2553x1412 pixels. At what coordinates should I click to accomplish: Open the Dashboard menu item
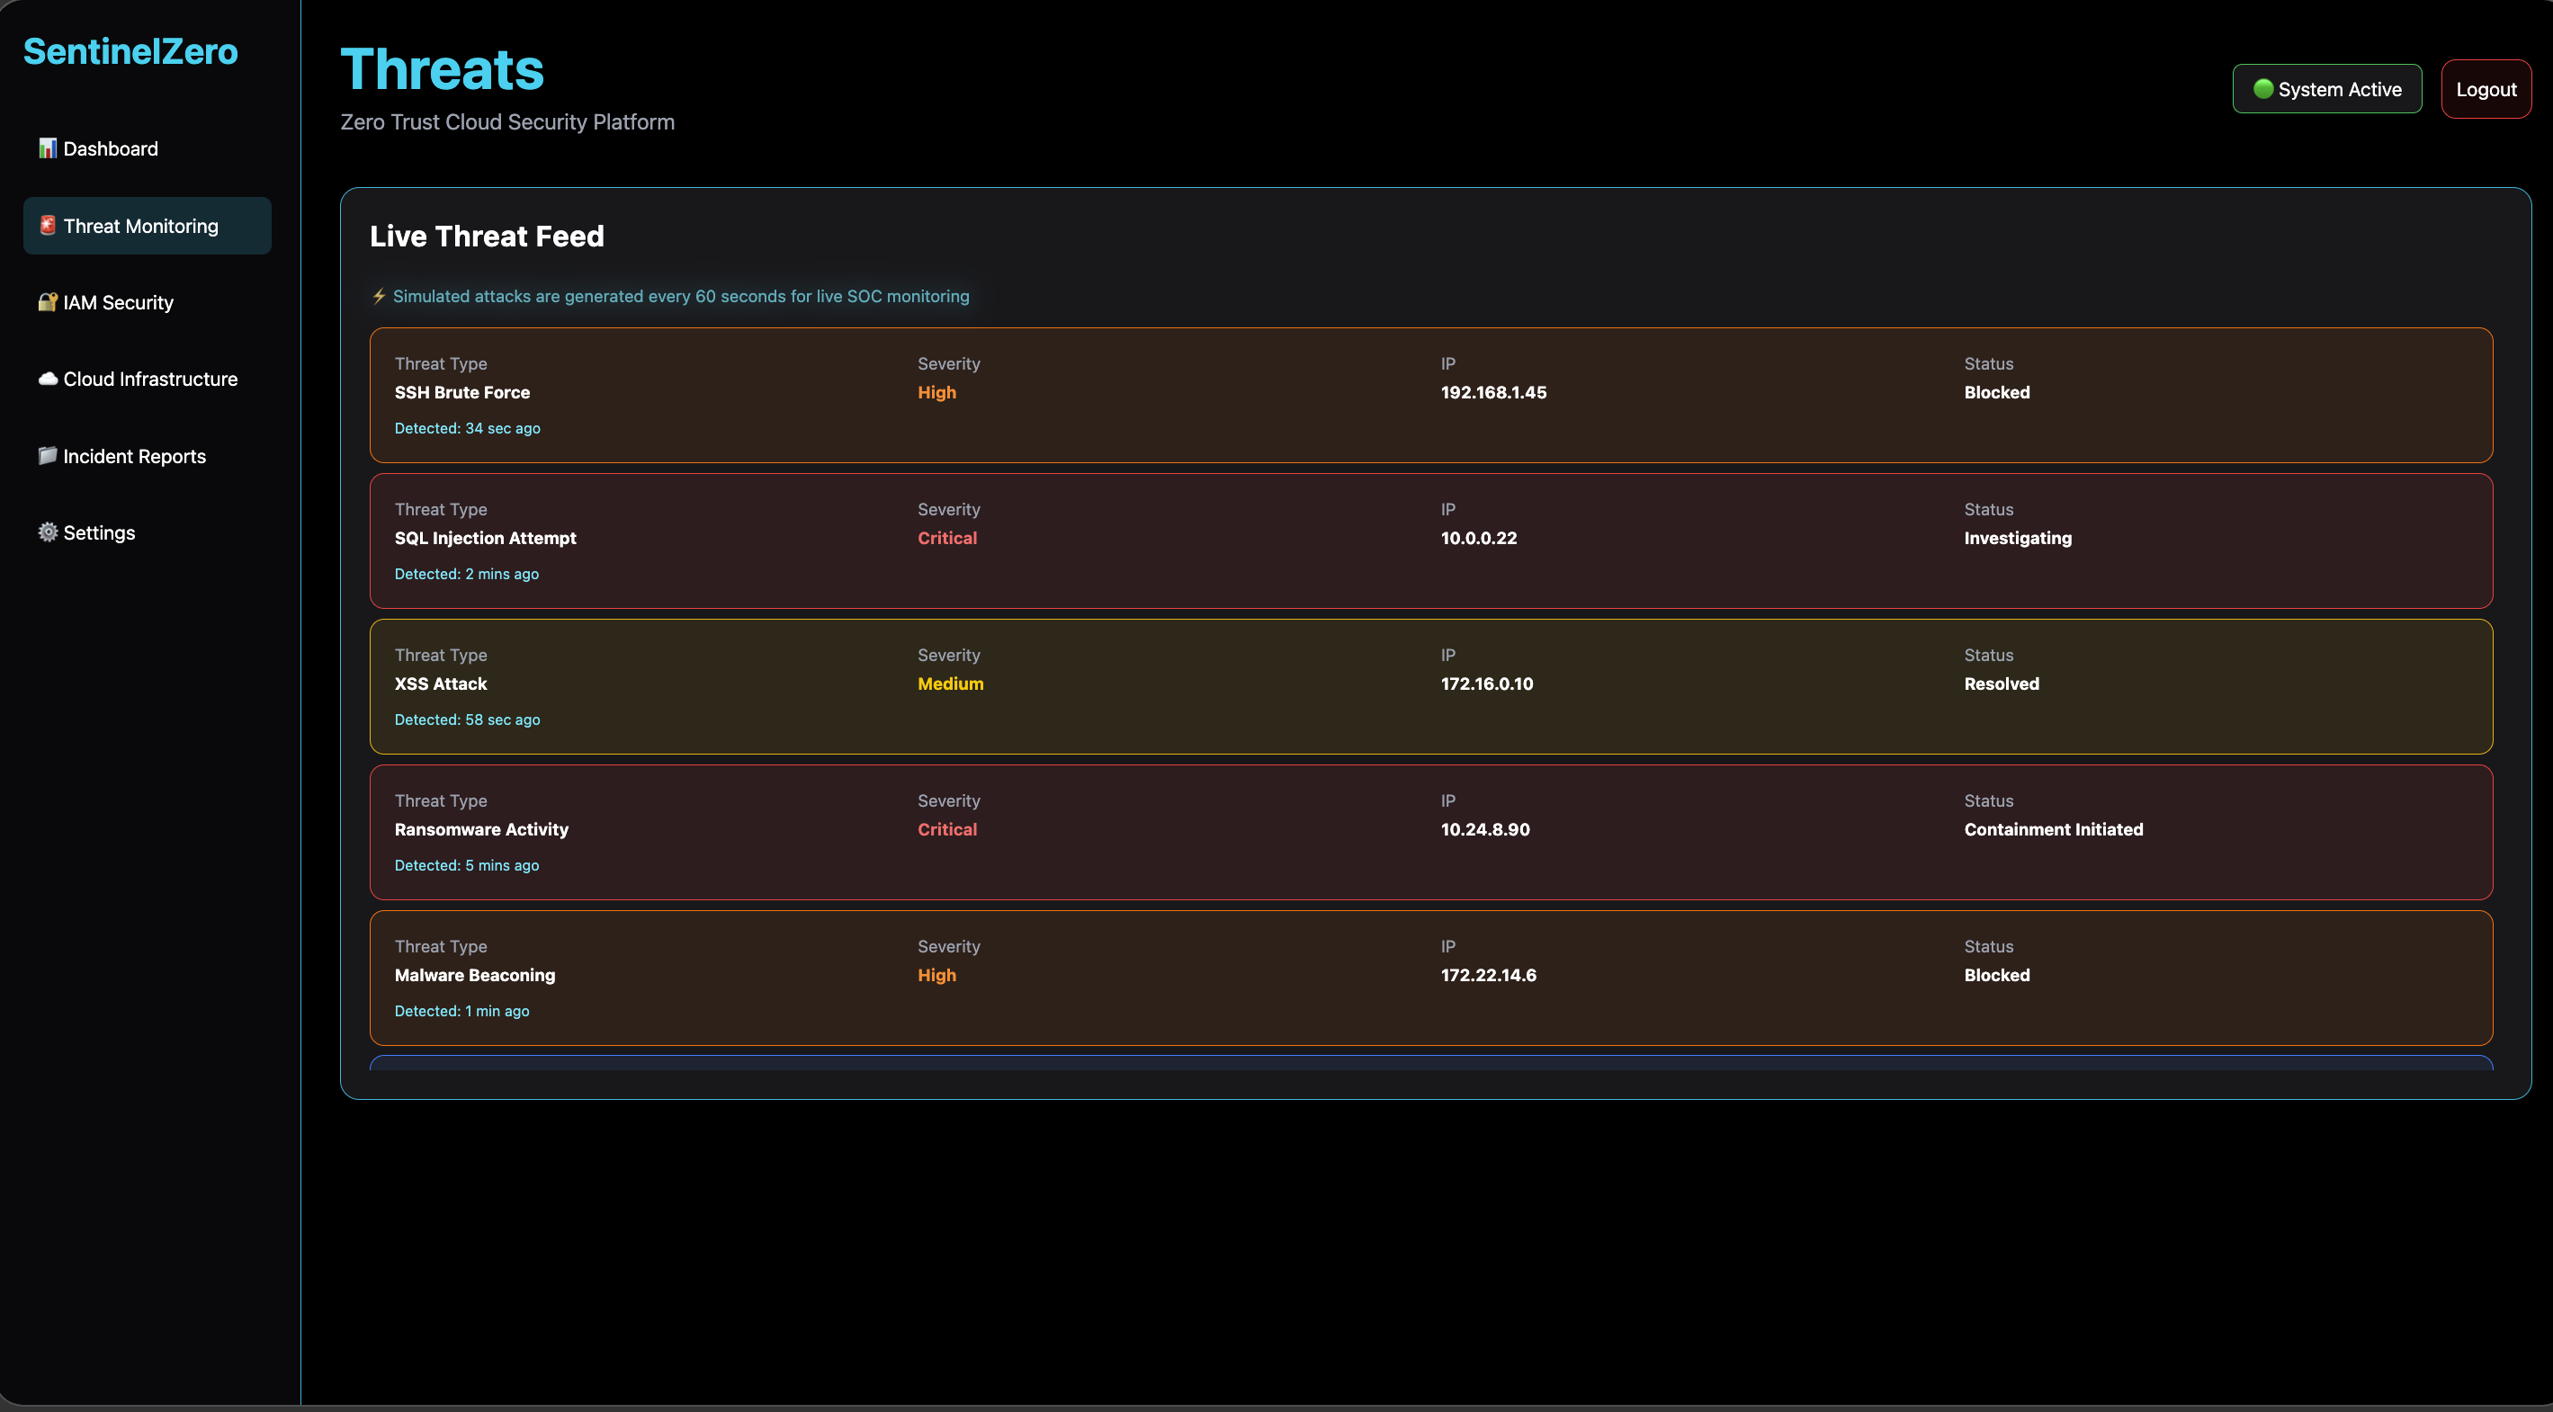[x=147, y=148]
